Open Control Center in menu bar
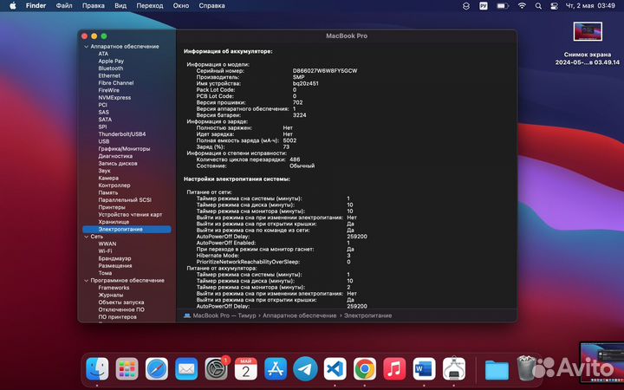 click(554, 6)
